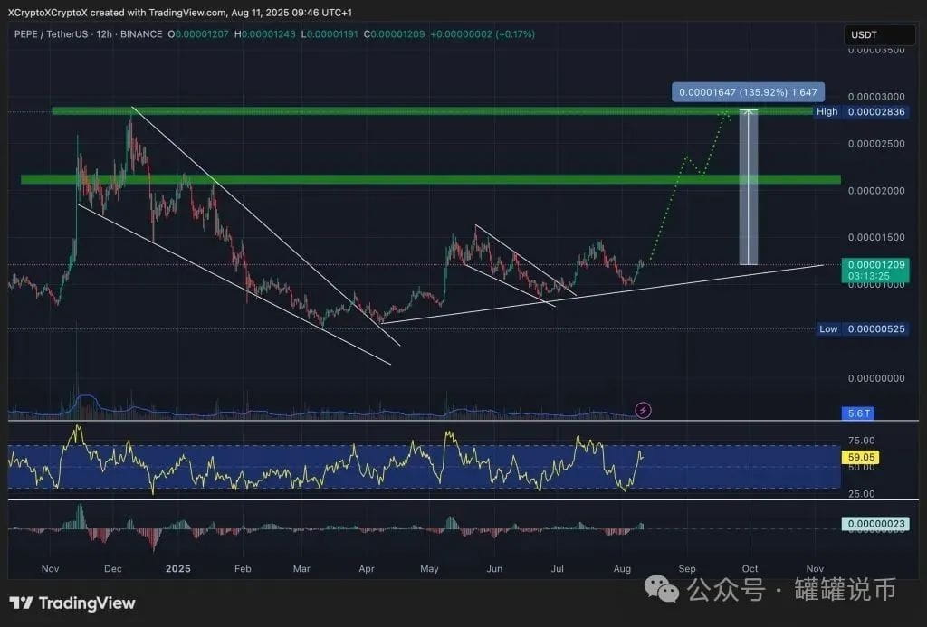Click the 0.00003000 price axis label

(876, 96)
